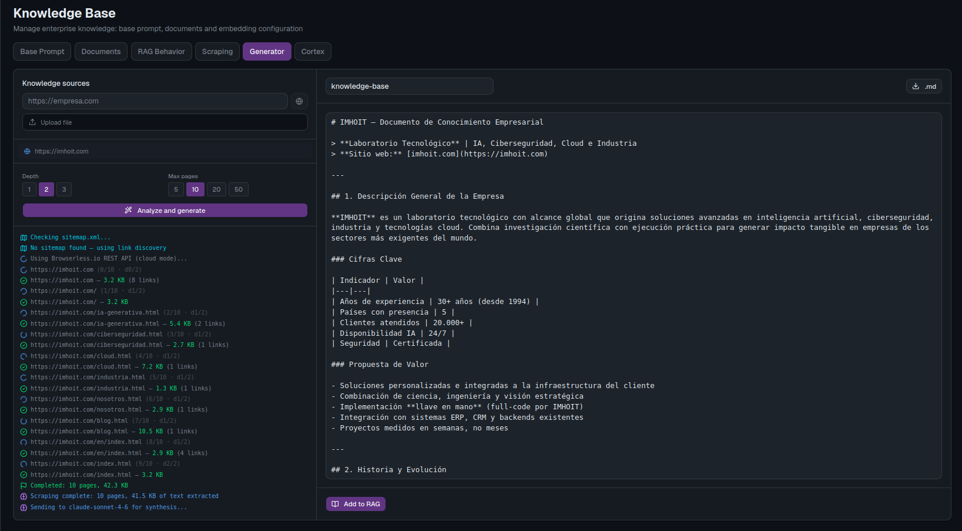Click '### Propuesta de Valor' heading text

tap(380, 365)
